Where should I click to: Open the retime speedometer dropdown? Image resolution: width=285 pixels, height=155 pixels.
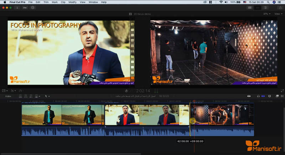tap(21, 90)
